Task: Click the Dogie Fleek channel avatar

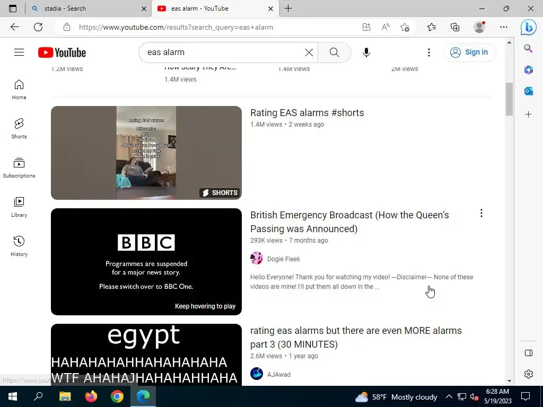Action: click(257, 258)
